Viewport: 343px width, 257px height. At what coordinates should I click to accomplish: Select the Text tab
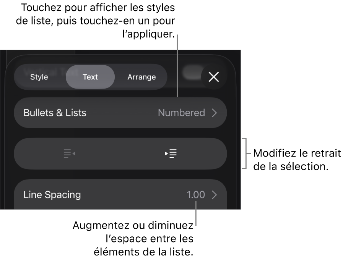point(90,77)
